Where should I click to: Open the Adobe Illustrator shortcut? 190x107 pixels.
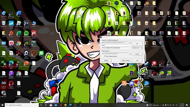click(34, 55)
